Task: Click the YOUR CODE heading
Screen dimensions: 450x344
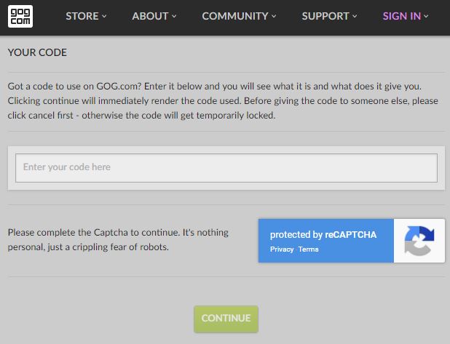Action: click(x=36, y=52)
